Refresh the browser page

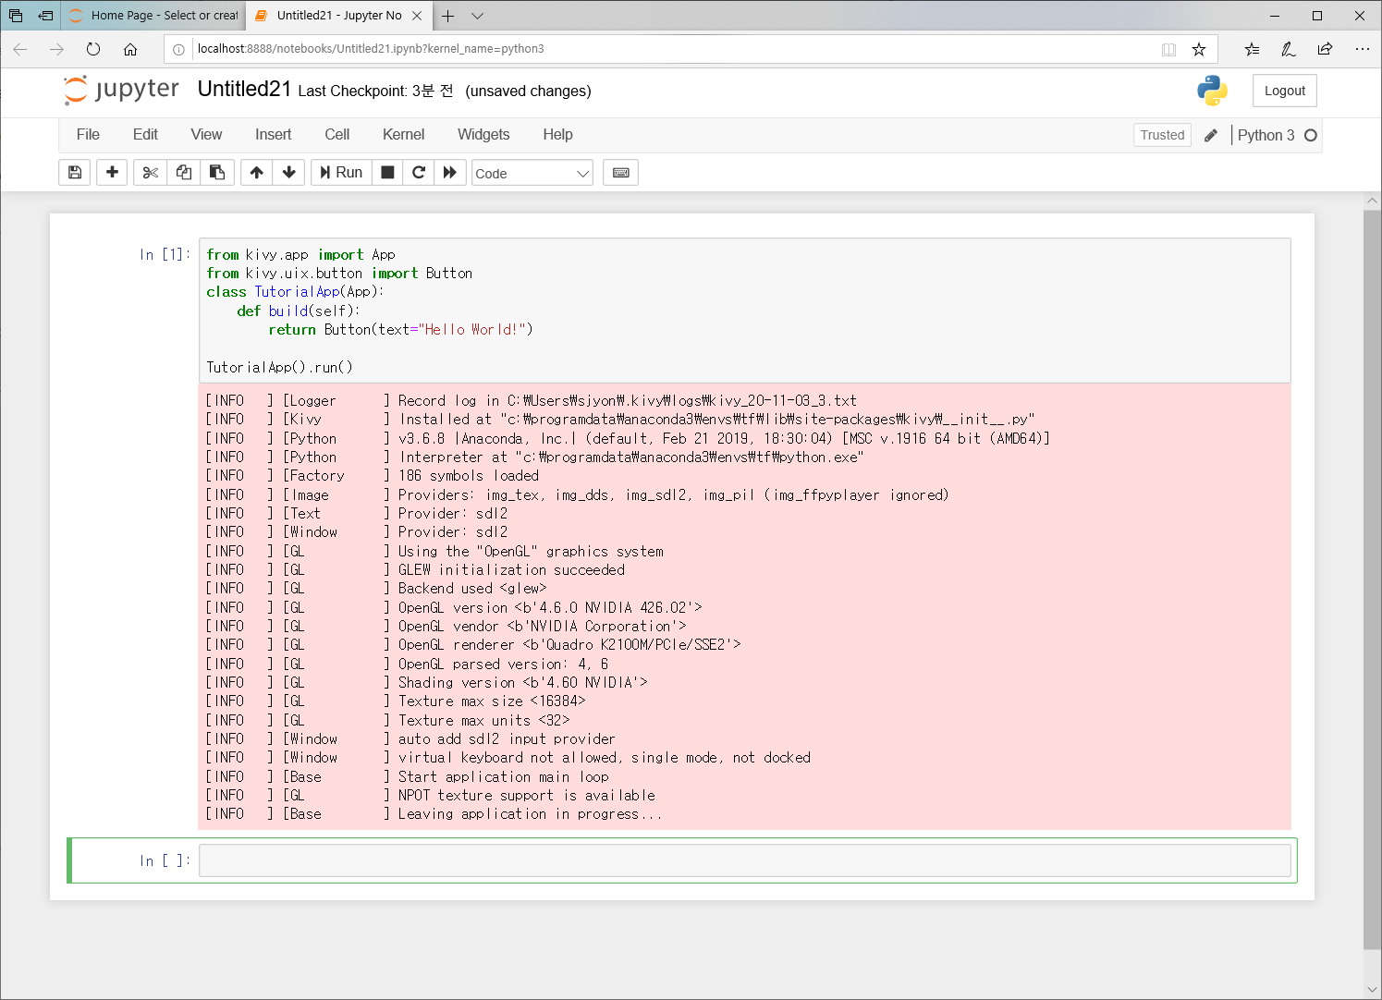(93, 49)
